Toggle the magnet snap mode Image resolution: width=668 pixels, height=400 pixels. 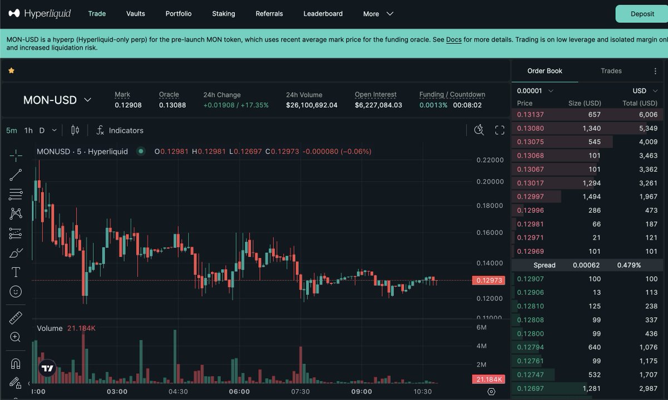(x=16, y=364)
